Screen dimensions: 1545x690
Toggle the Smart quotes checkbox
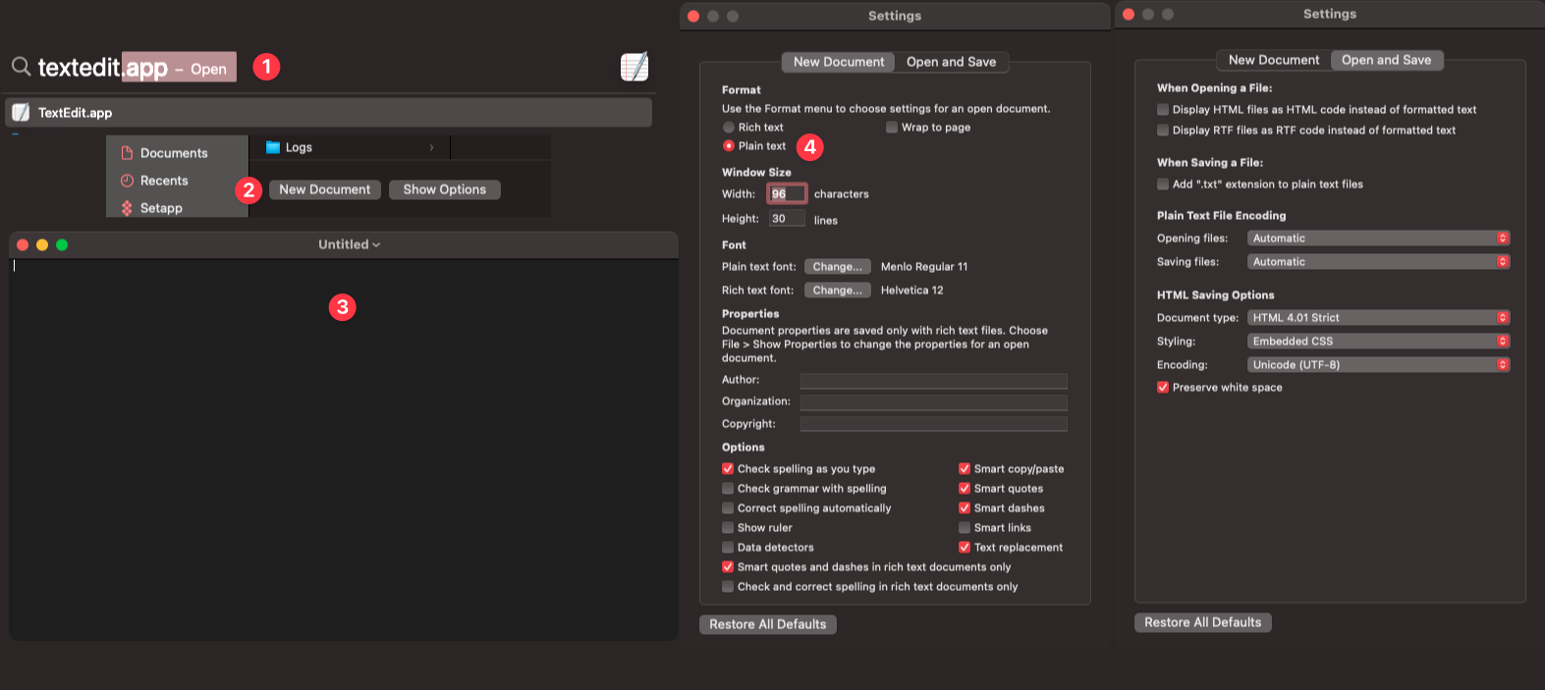965,489
